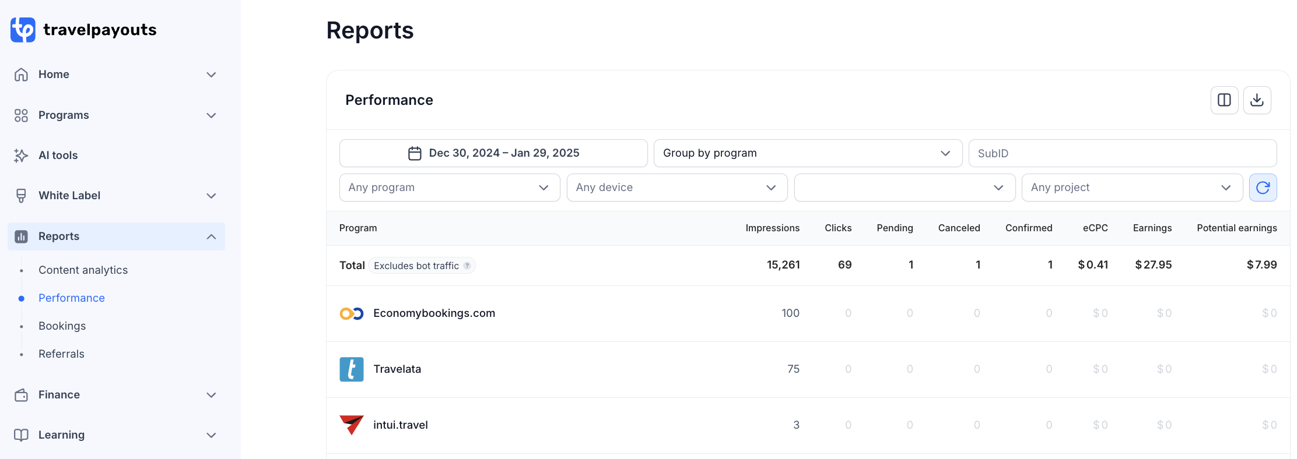The height and width of the screenshot is (459, 1297).
Task: Expand the Home menu chevron
Action: [211, 75]
